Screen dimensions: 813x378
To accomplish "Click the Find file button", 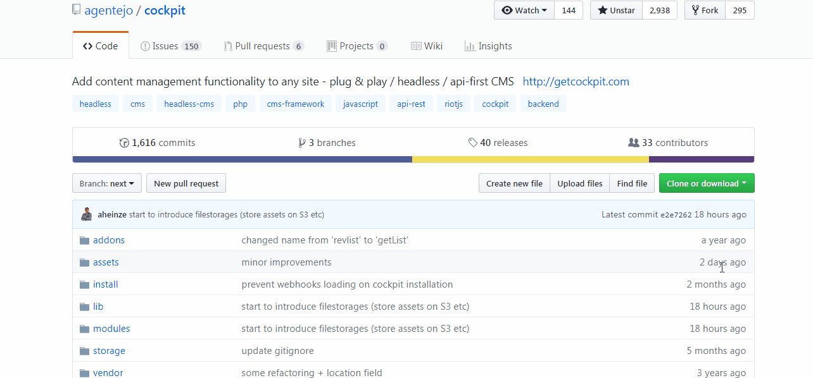I will tap(632, 183).
